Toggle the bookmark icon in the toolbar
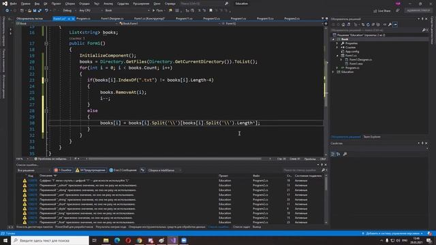This screenshot has width=436, height=245. pyautogui.click(x=211, y=11)
